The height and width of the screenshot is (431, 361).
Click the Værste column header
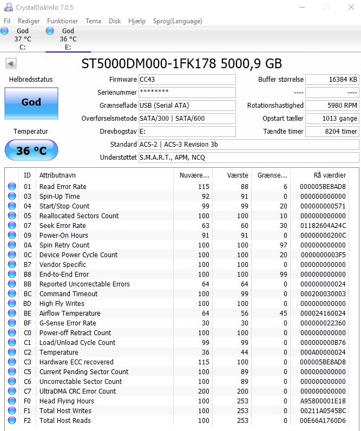click(x=232, y=175)
